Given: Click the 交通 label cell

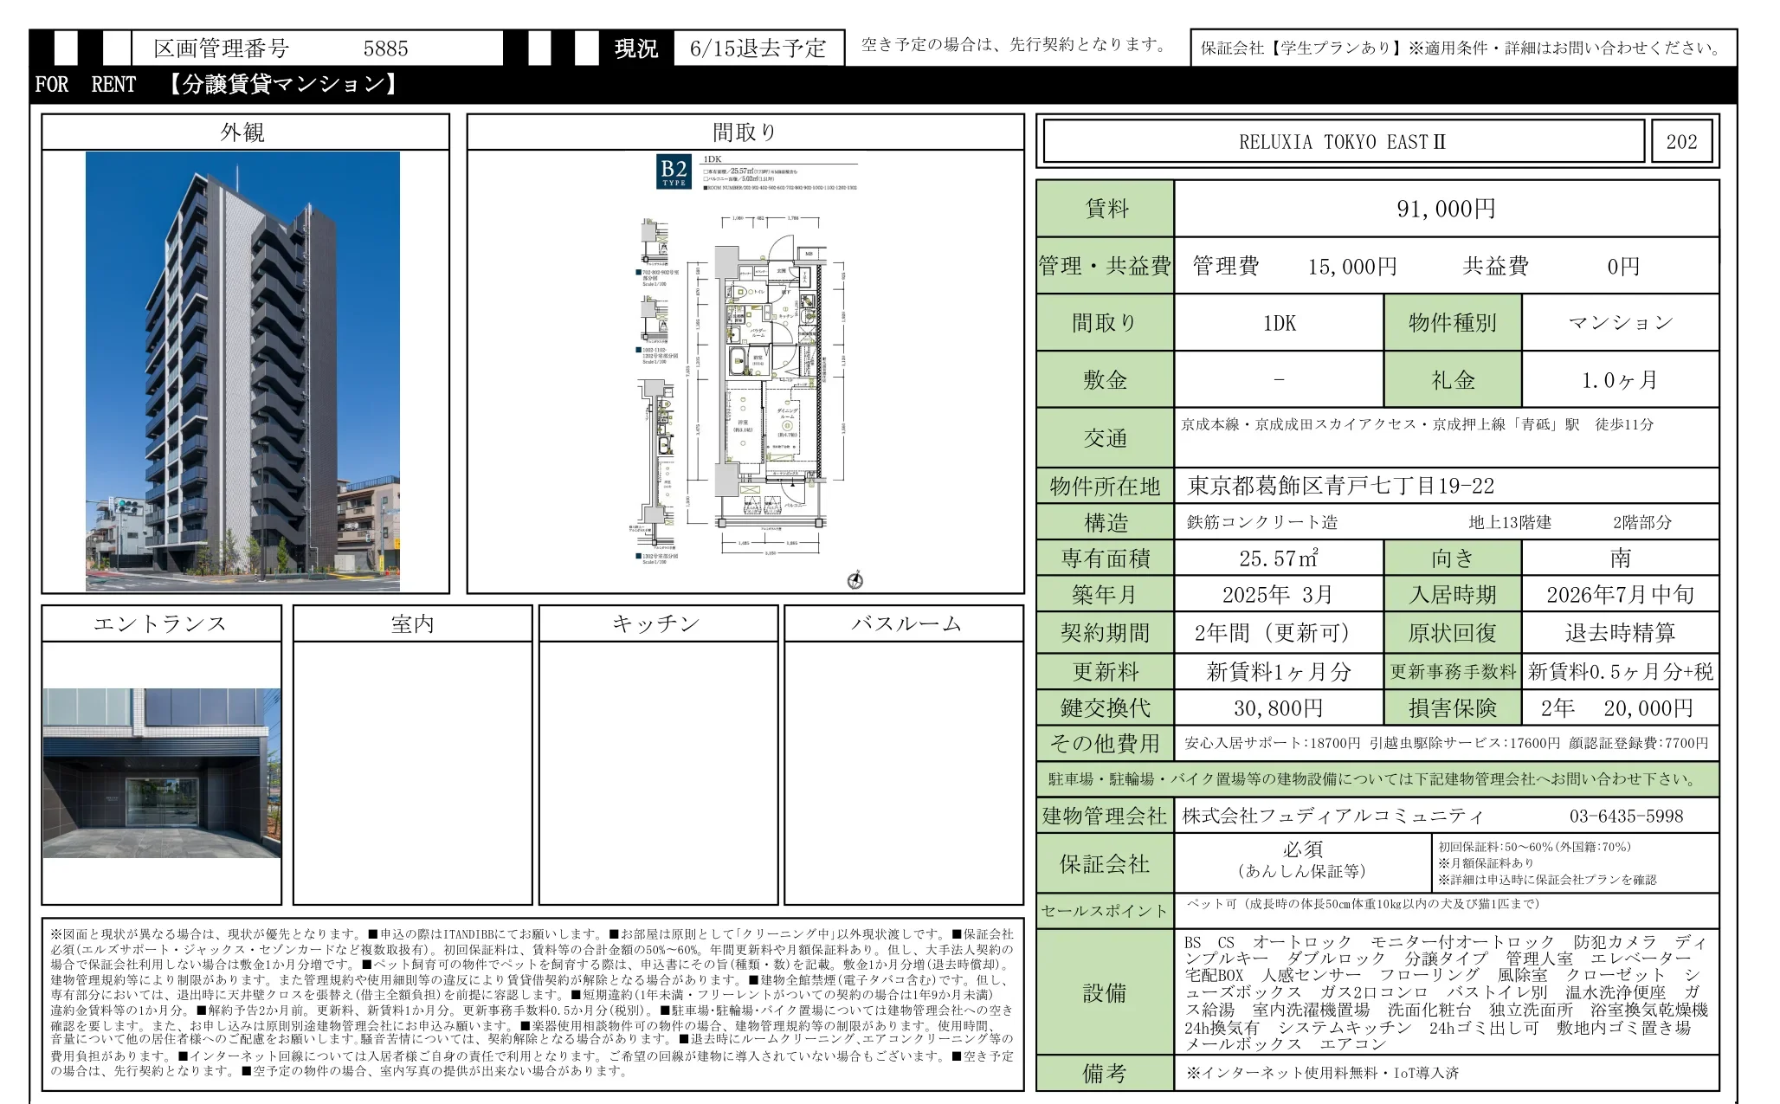Looking at the screenshot, I should pos(1106,438).
